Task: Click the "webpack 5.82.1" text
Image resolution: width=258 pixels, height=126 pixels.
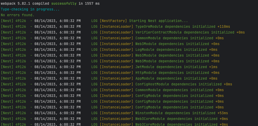Action: tap(16, 3)
